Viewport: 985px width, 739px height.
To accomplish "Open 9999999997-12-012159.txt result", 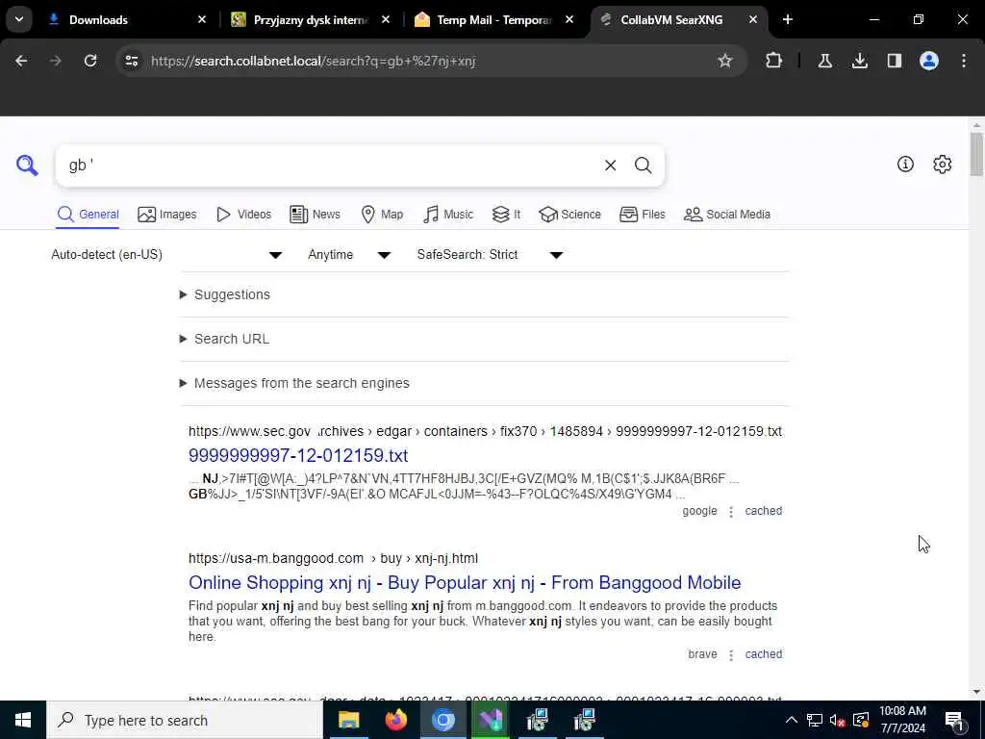I will pos(298,455).
